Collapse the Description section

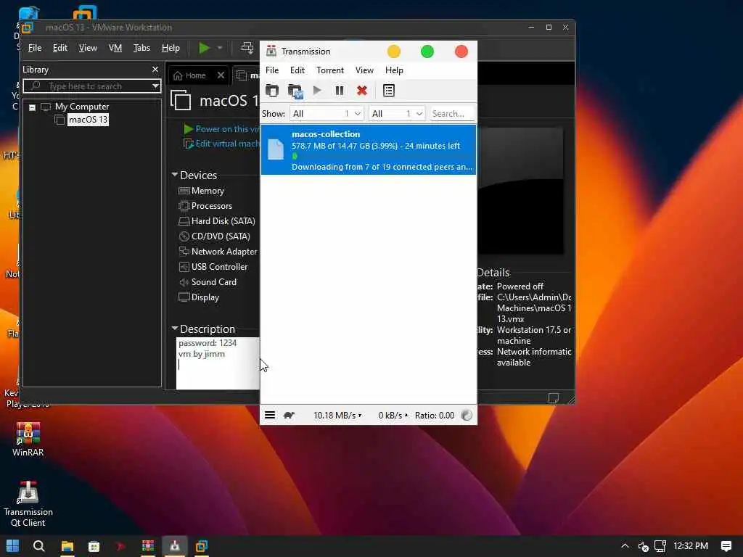[x=174, y=329]
